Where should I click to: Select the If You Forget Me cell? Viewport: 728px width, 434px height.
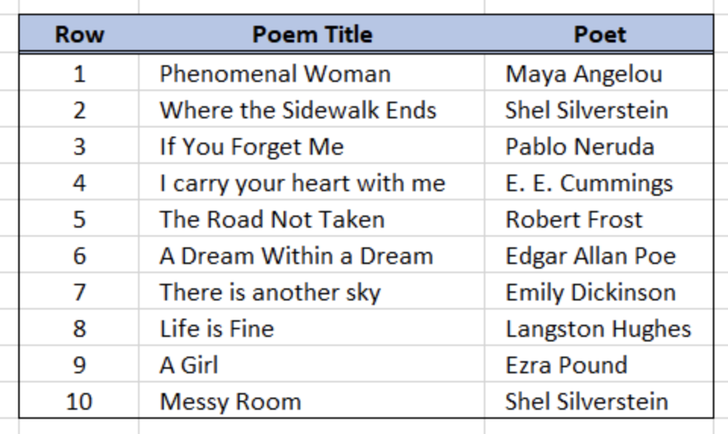(x=312, y=146)
